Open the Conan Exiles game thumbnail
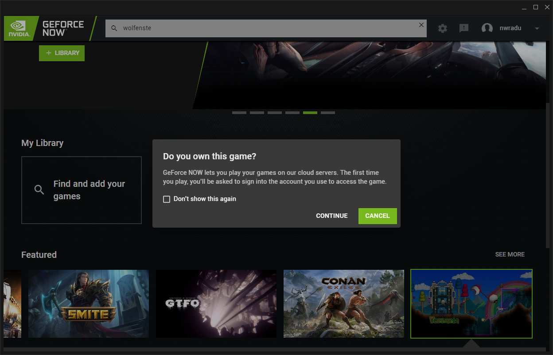This screenshot has height=355, width=553. [x=344, y=304]
